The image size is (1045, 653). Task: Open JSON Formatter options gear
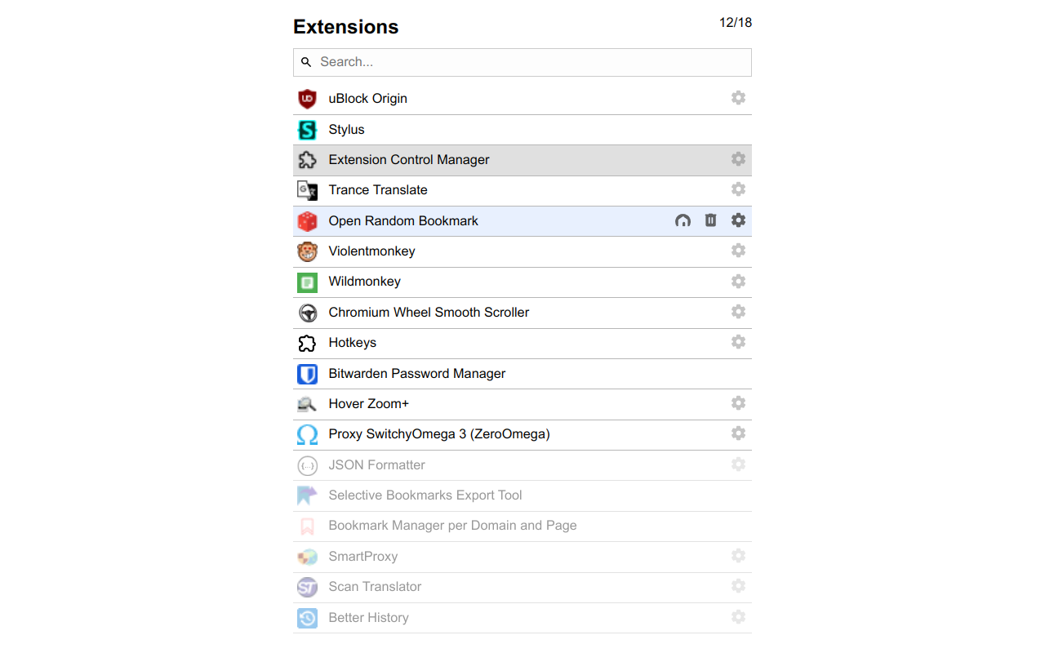[x=738, y=464]
